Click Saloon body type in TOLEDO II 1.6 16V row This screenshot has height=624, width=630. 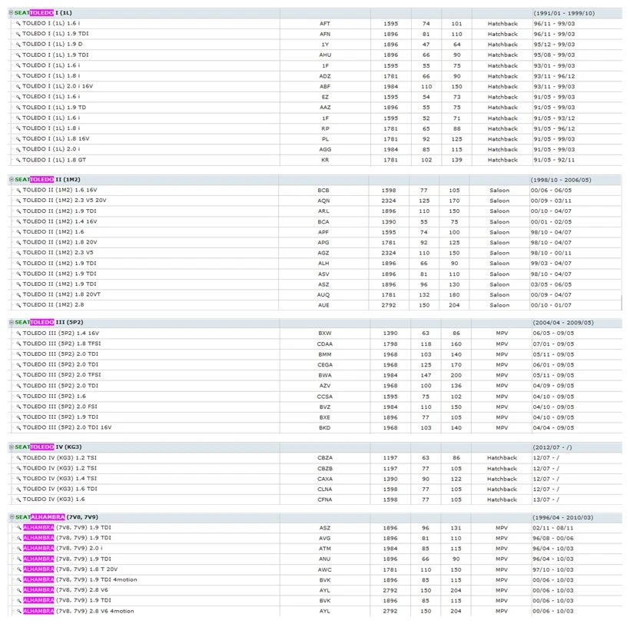tap(499, 191)
